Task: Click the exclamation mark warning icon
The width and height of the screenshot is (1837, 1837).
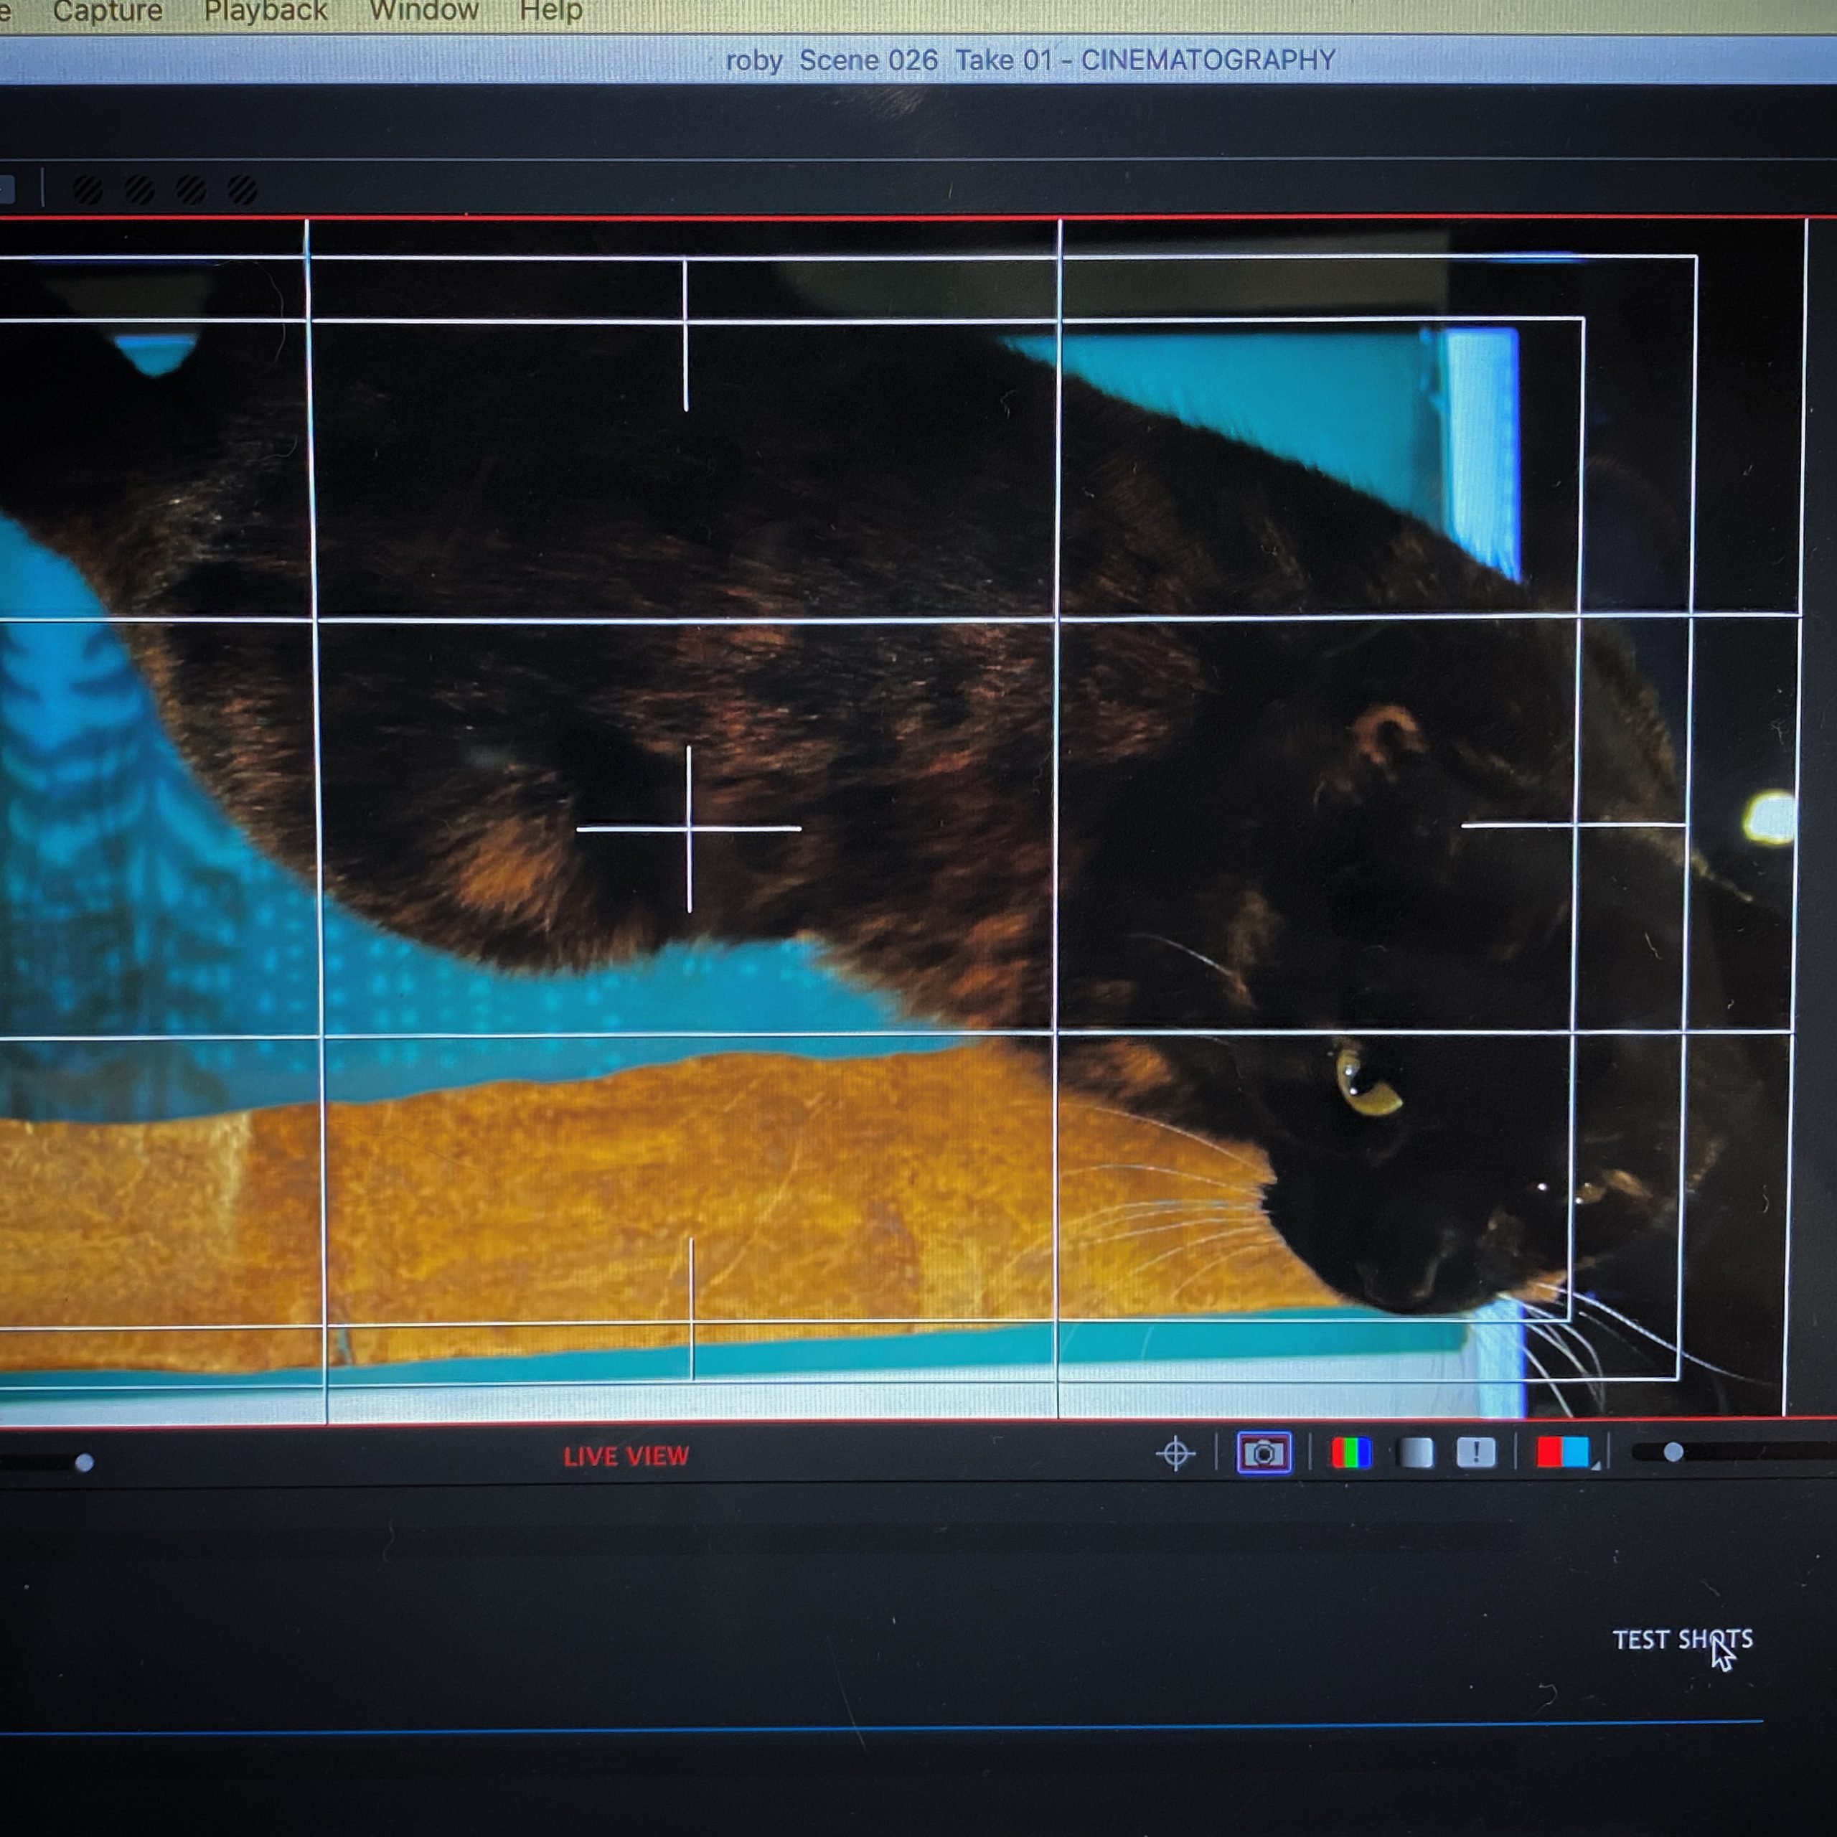Action: click(1475, 1452)
